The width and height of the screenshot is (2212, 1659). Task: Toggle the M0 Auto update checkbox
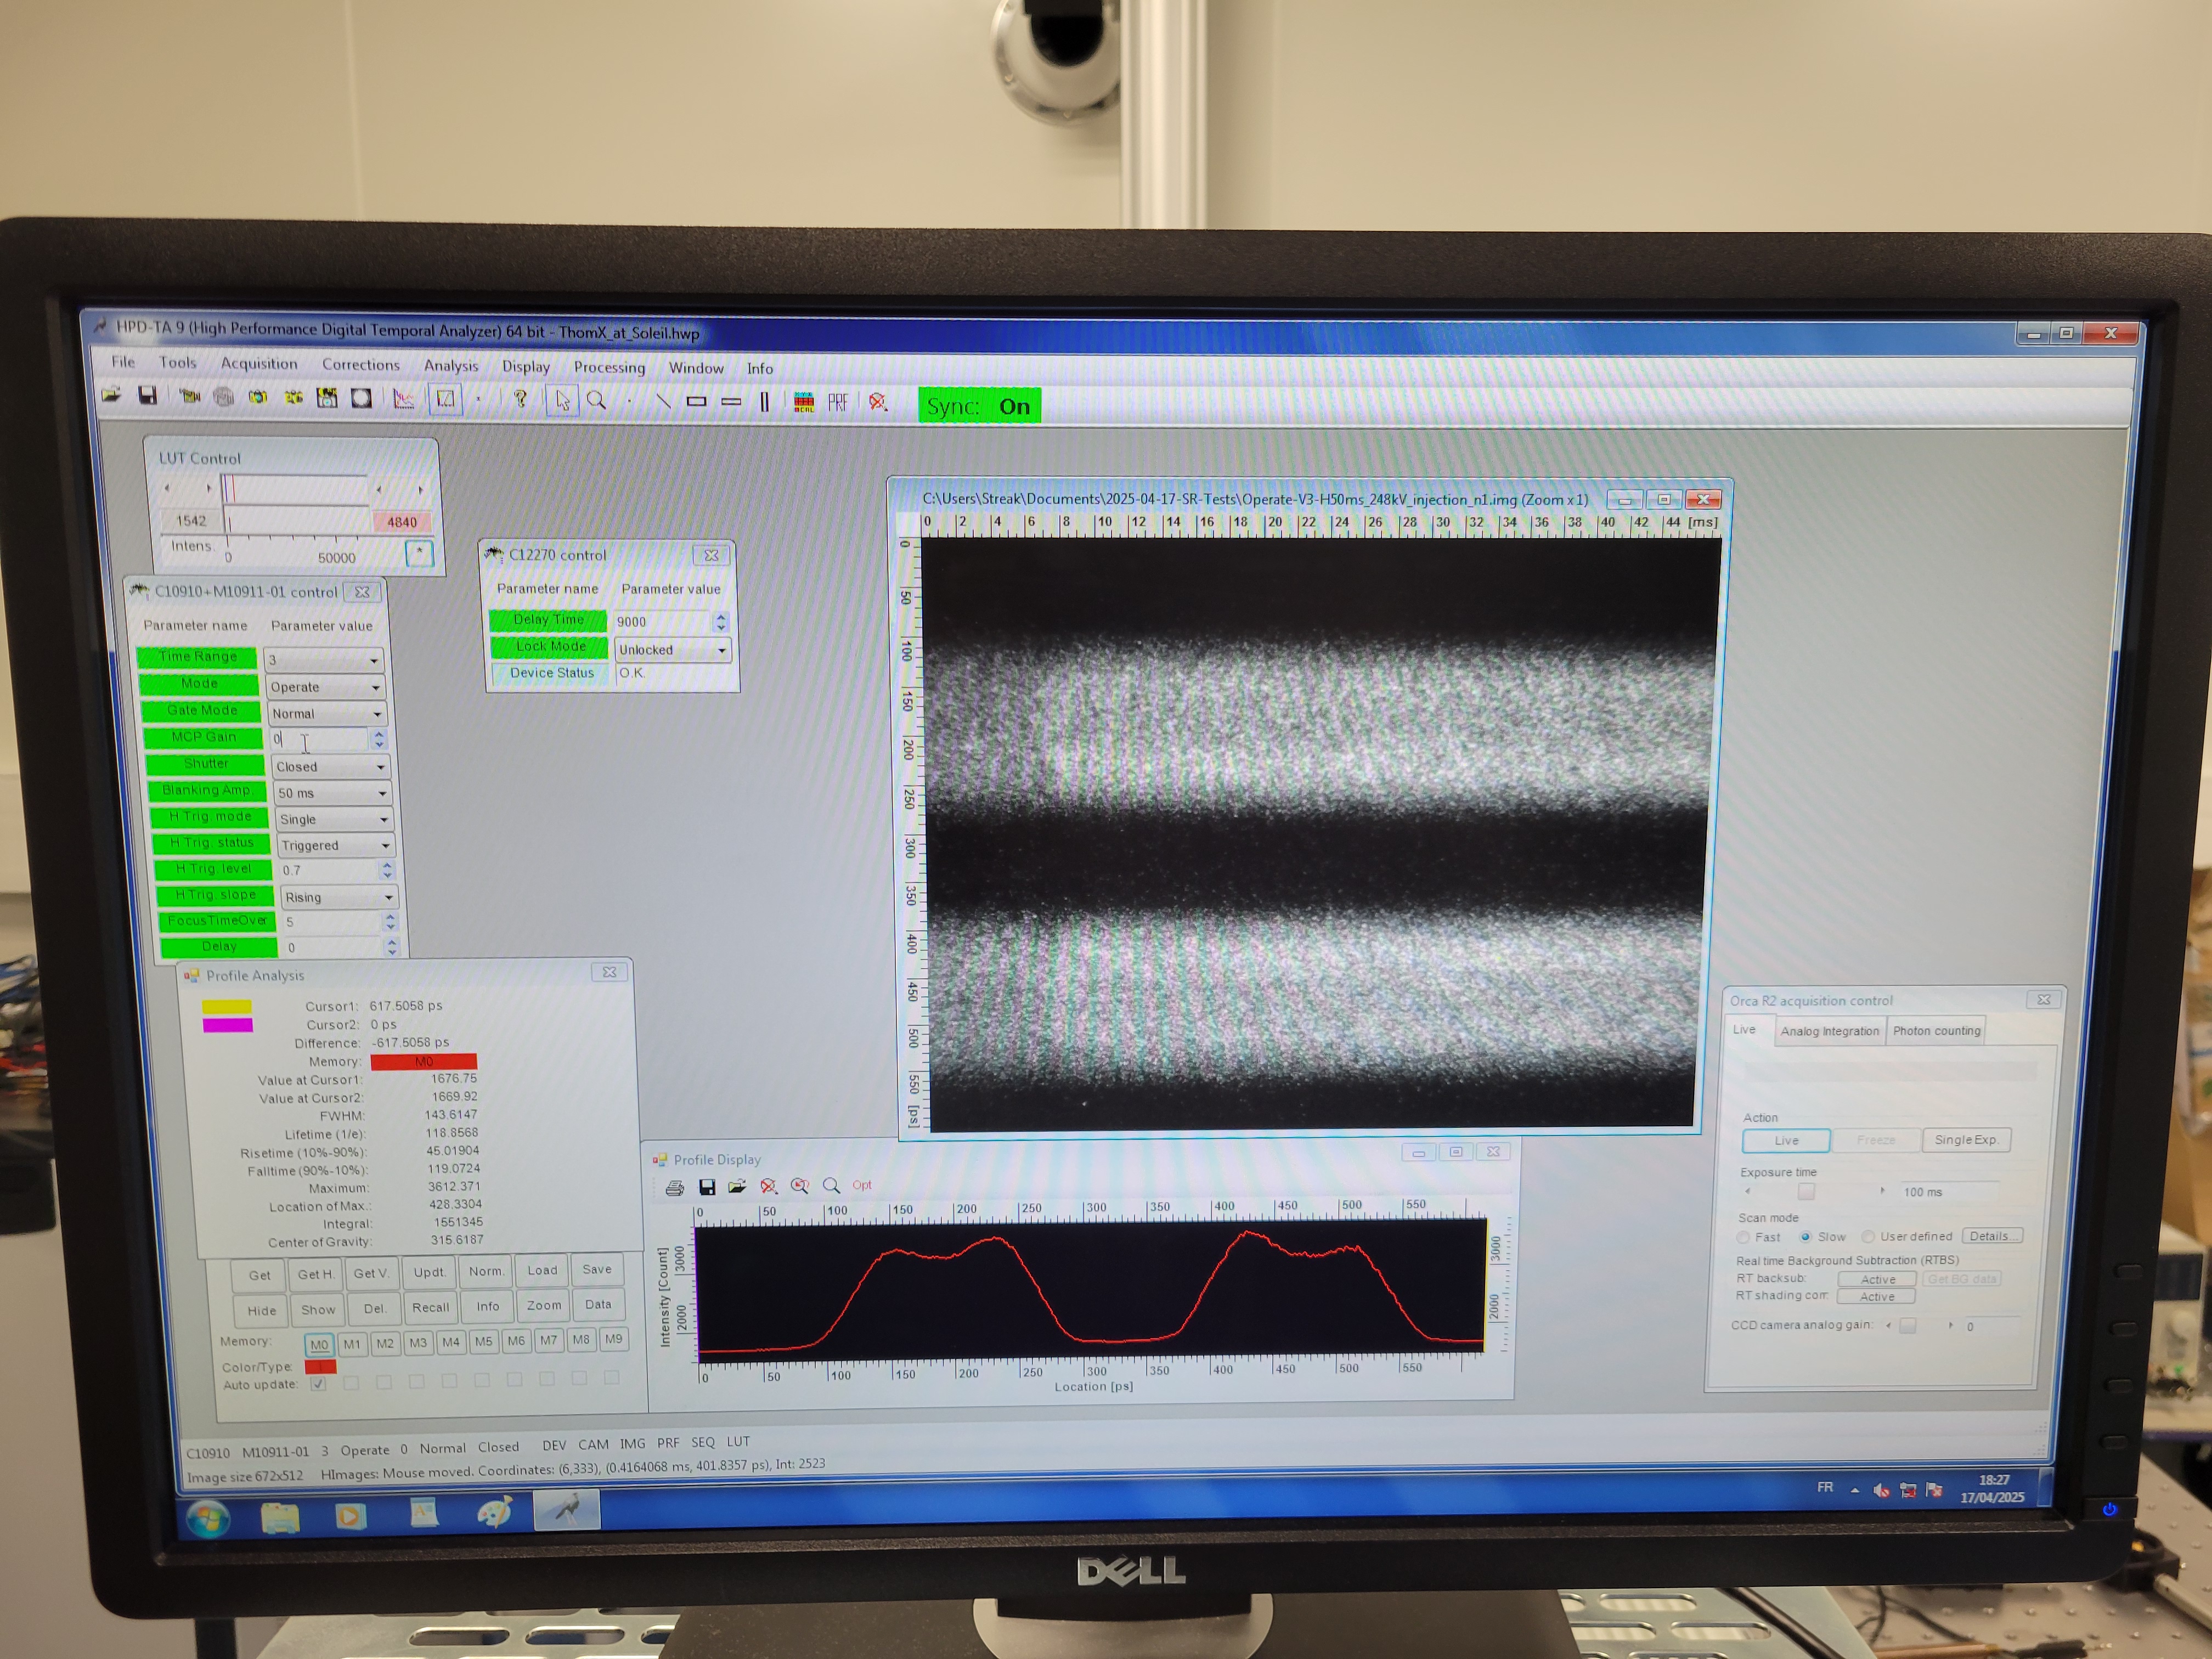pyautogui.click(x=318, y=1384)
